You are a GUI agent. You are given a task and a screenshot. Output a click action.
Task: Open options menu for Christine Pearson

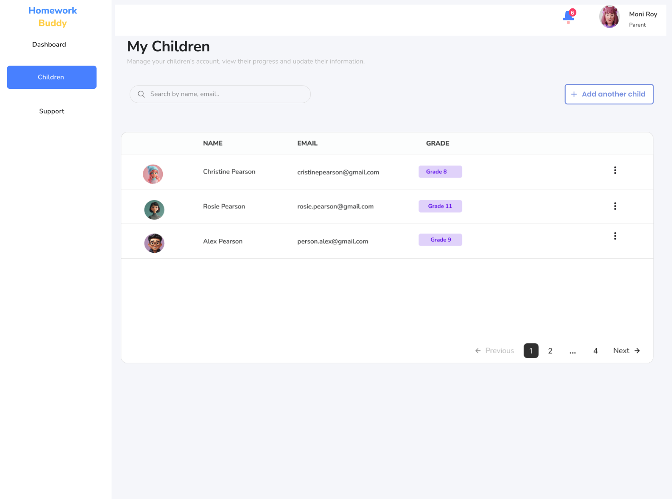[x=615, y=170]
